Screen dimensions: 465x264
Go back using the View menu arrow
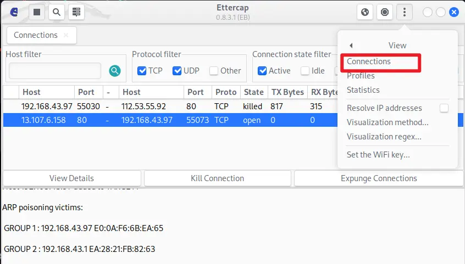(x=351, y=46)
